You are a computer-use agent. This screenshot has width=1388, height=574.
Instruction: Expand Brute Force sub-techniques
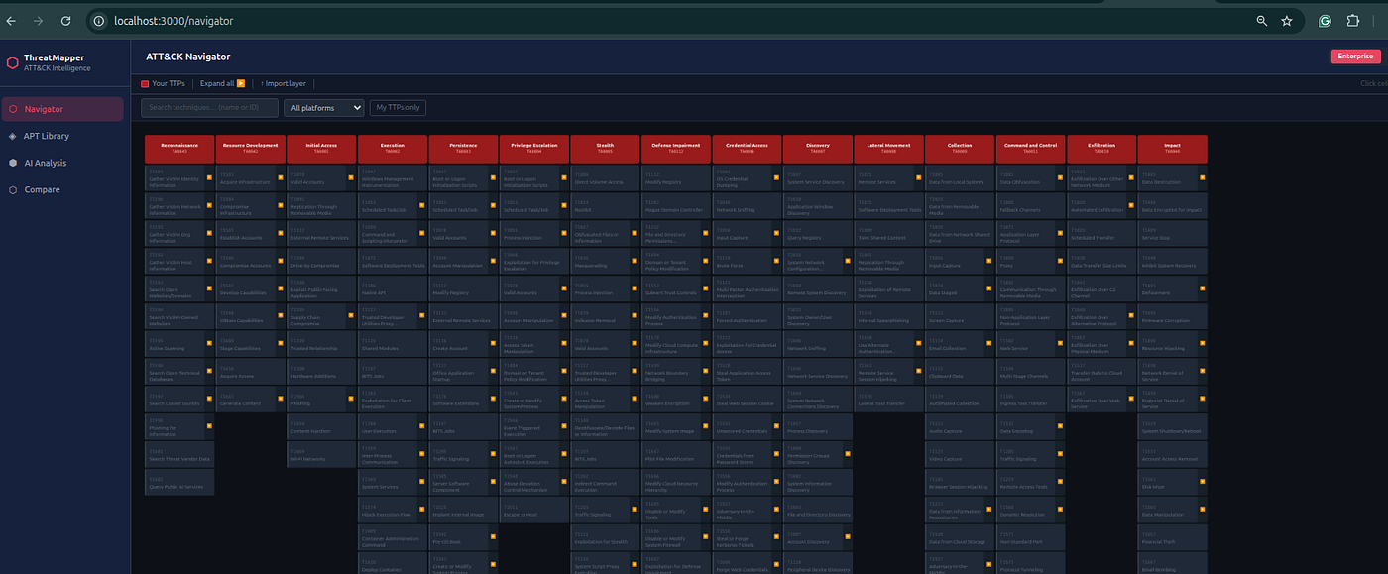click(777, 261)
